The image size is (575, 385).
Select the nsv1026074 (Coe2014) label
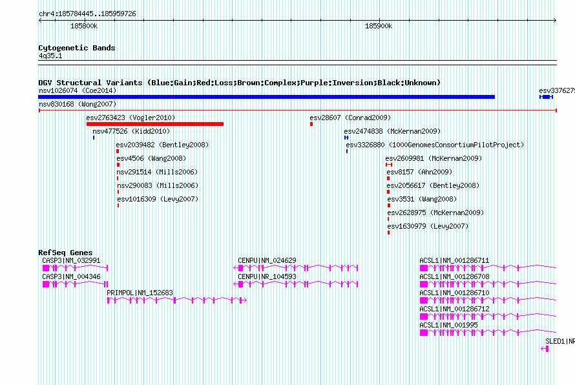(78, 90)
